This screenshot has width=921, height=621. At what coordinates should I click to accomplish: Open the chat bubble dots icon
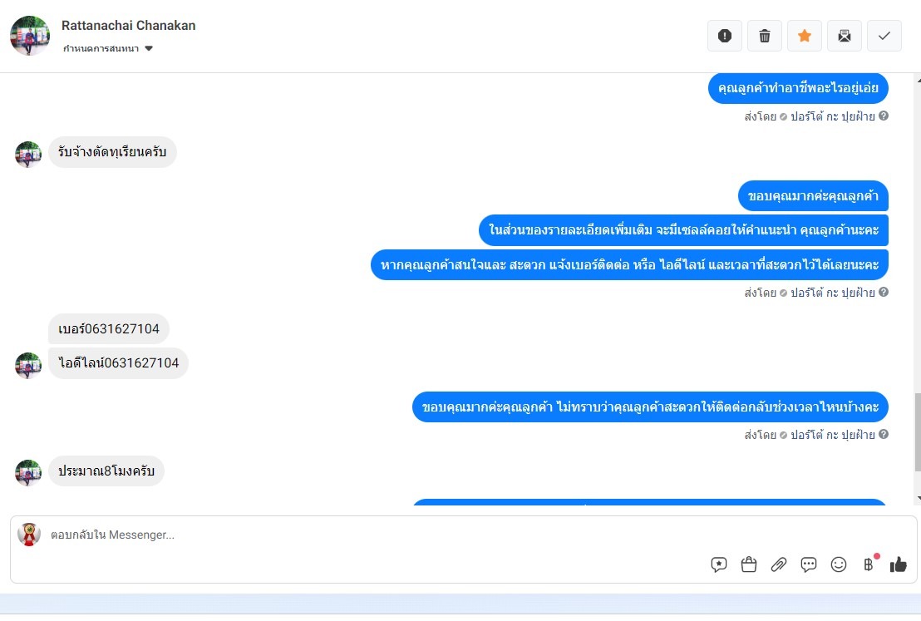click(x=808, y=564)
